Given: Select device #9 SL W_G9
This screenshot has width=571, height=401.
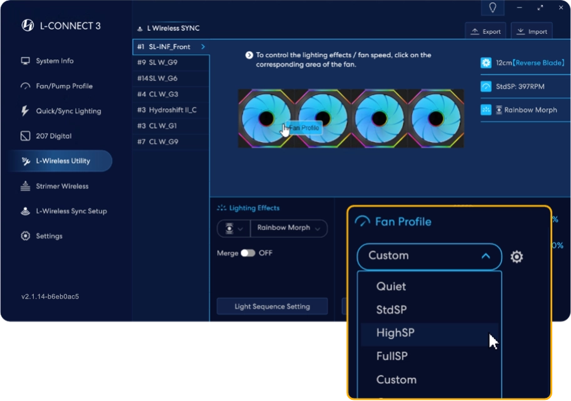Looking at the screenshot, I should tap(171, 63).
